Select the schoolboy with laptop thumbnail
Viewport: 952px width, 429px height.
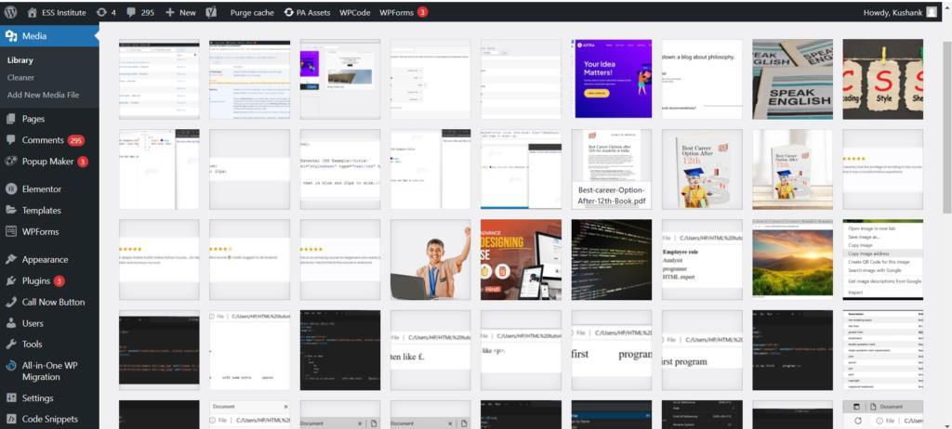(x=430, y=259)
